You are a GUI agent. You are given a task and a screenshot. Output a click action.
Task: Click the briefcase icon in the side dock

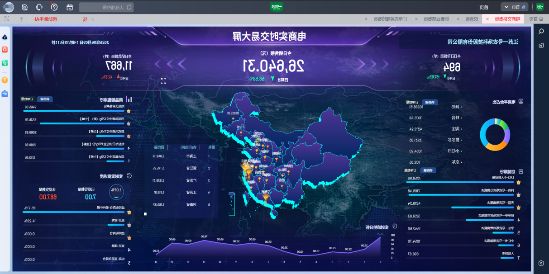point(5,94)
